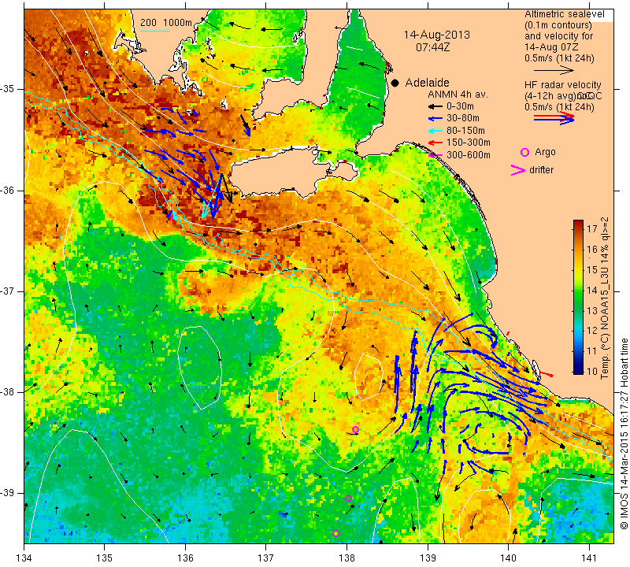This screenshot has height=567, width=630.
Task: Click the blue 30-80m legend arrow
Action: [435, 119]
